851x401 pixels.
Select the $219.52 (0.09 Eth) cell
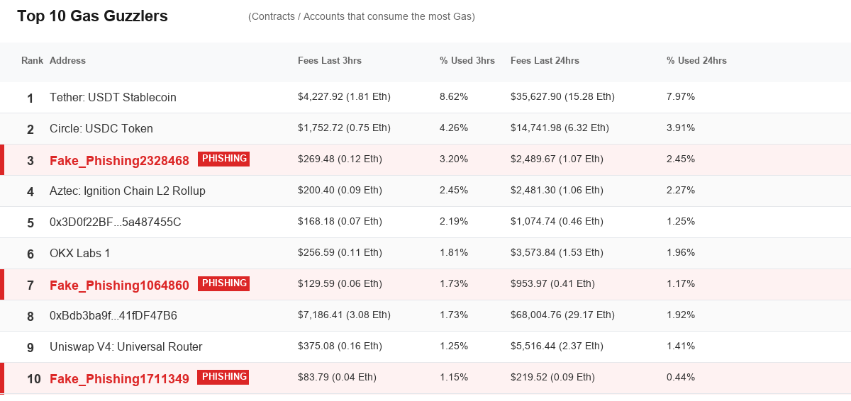(x=552, y=377)
